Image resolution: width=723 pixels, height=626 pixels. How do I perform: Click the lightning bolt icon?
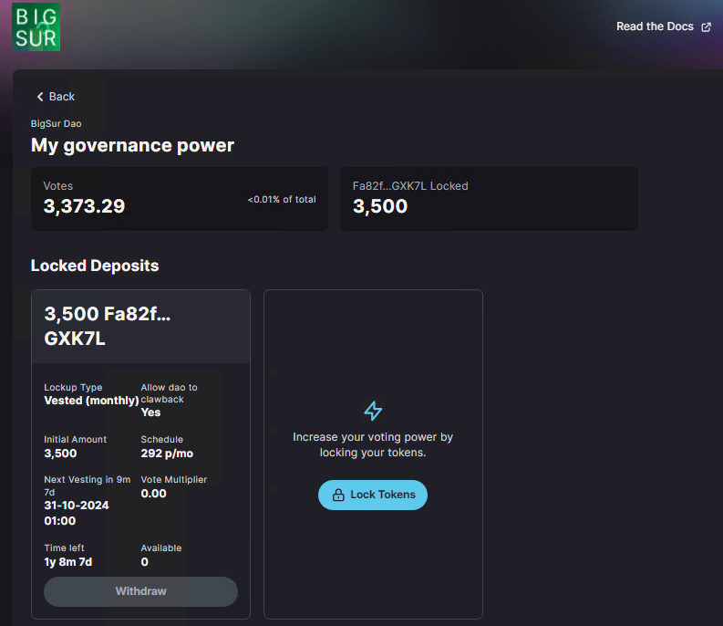[x=373, y=410]
